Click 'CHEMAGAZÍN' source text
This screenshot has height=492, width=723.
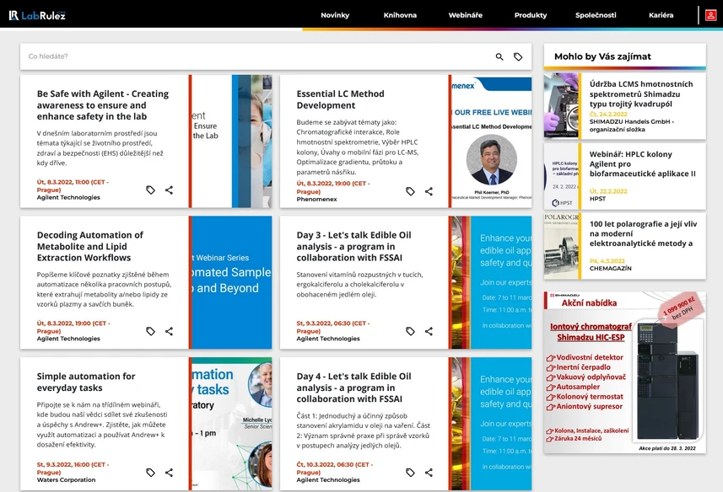(x=611, y=268)
